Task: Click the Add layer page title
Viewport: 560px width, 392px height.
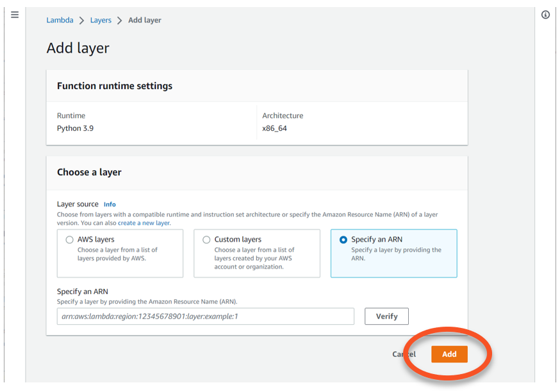Action: 78,48
